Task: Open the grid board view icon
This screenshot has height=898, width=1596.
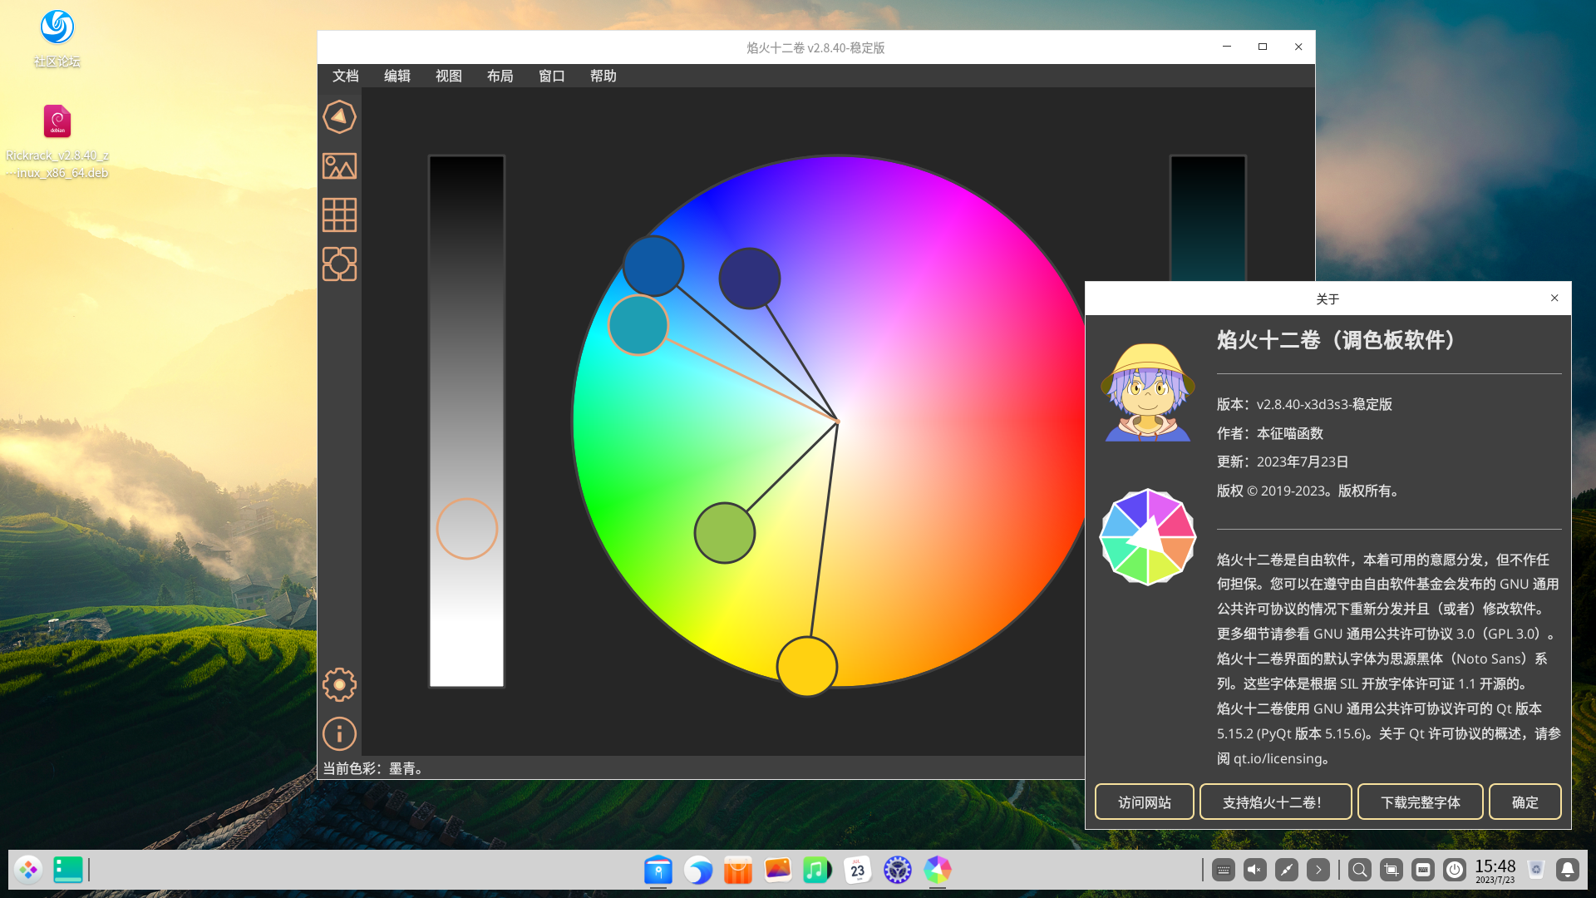Action: 339,215
